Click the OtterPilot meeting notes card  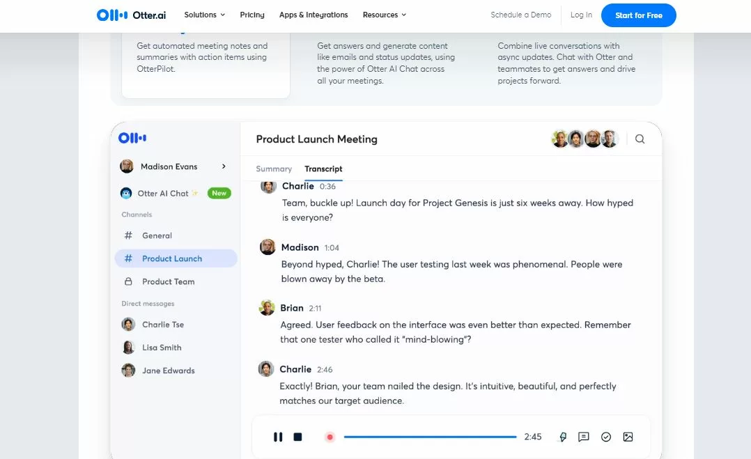pyautogui.click(x=206, y=65)
